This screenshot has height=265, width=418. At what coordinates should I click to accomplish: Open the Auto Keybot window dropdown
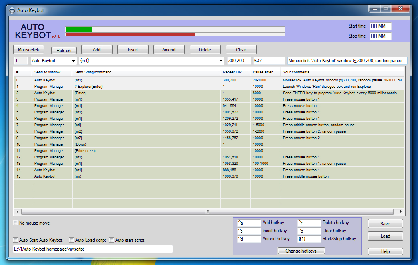[x=73, y=61]
